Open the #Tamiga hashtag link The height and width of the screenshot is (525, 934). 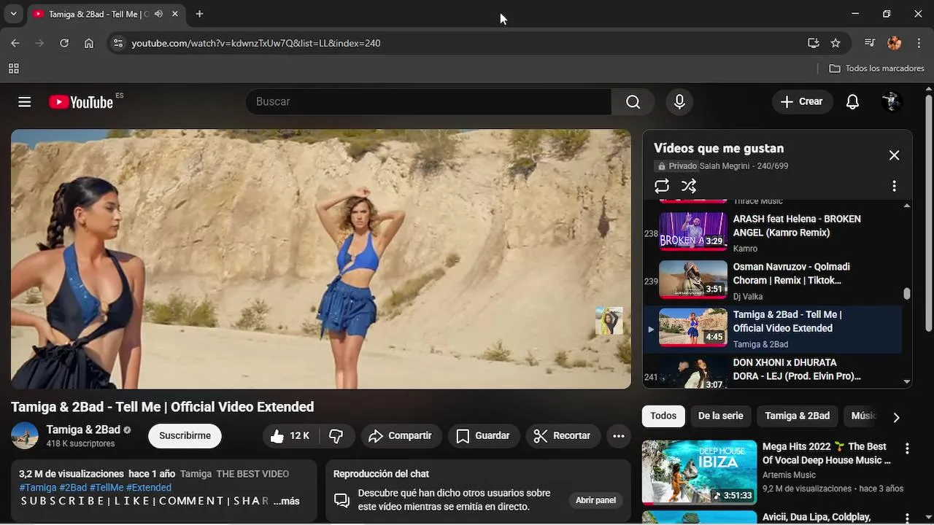(38, 488)
